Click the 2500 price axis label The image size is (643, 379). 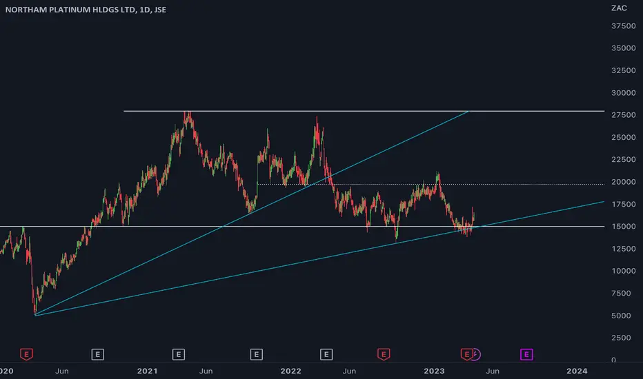pyautogui.click(x=621, y=338)
